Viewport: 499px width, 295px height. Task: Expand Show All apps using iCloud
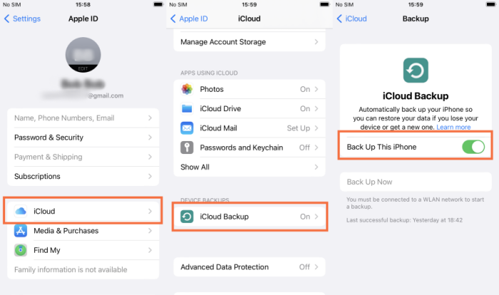coord(249,167)
